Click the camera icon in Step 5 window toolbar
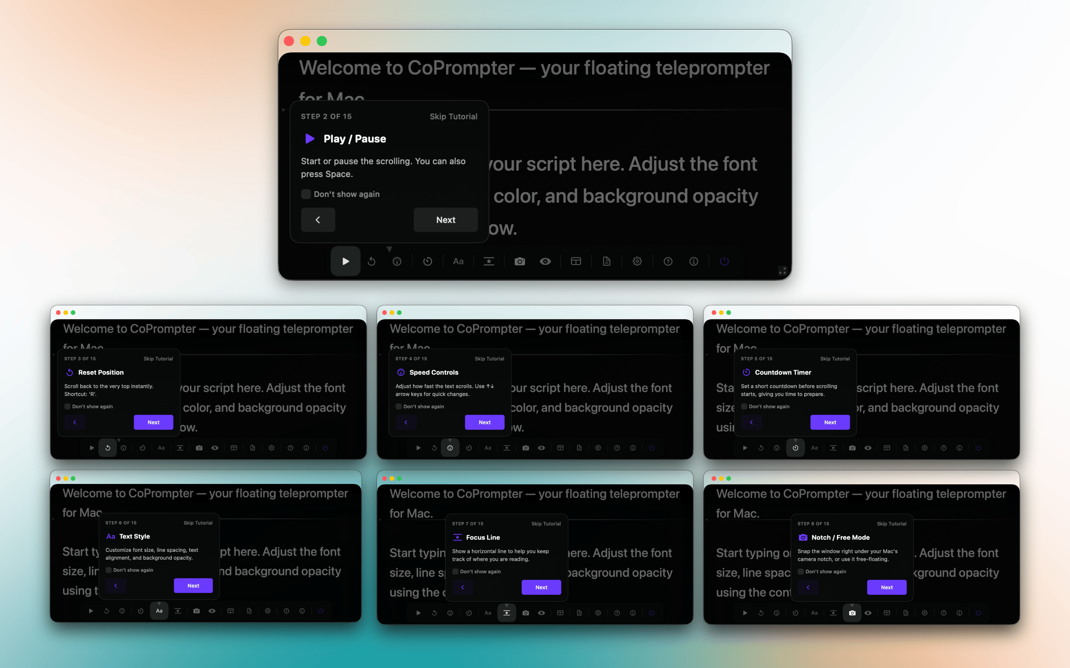Image resolution: width=1070 pixels, height=668 pixels. pos(852,448)
